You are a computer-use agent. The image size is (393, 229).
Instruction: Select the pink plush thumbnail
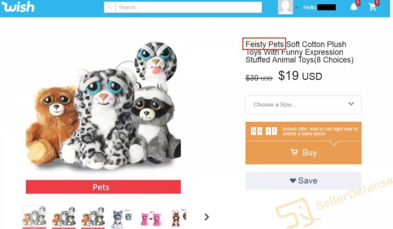tap(151, 217)
